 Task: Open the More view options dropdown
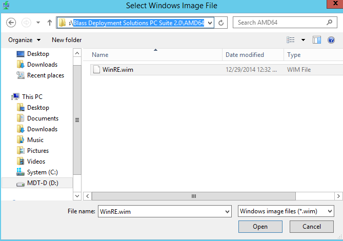tap(303, 40)
